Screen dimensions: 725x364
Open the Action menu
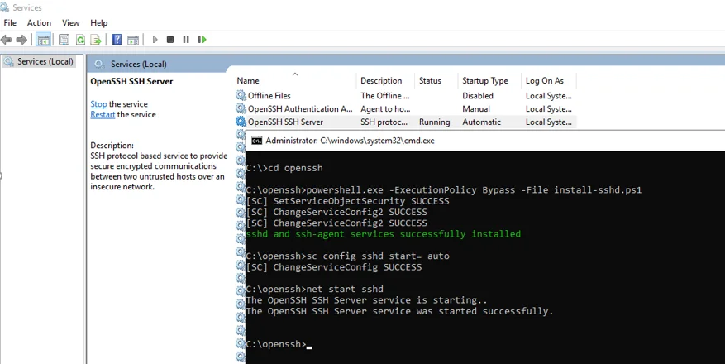40,22
